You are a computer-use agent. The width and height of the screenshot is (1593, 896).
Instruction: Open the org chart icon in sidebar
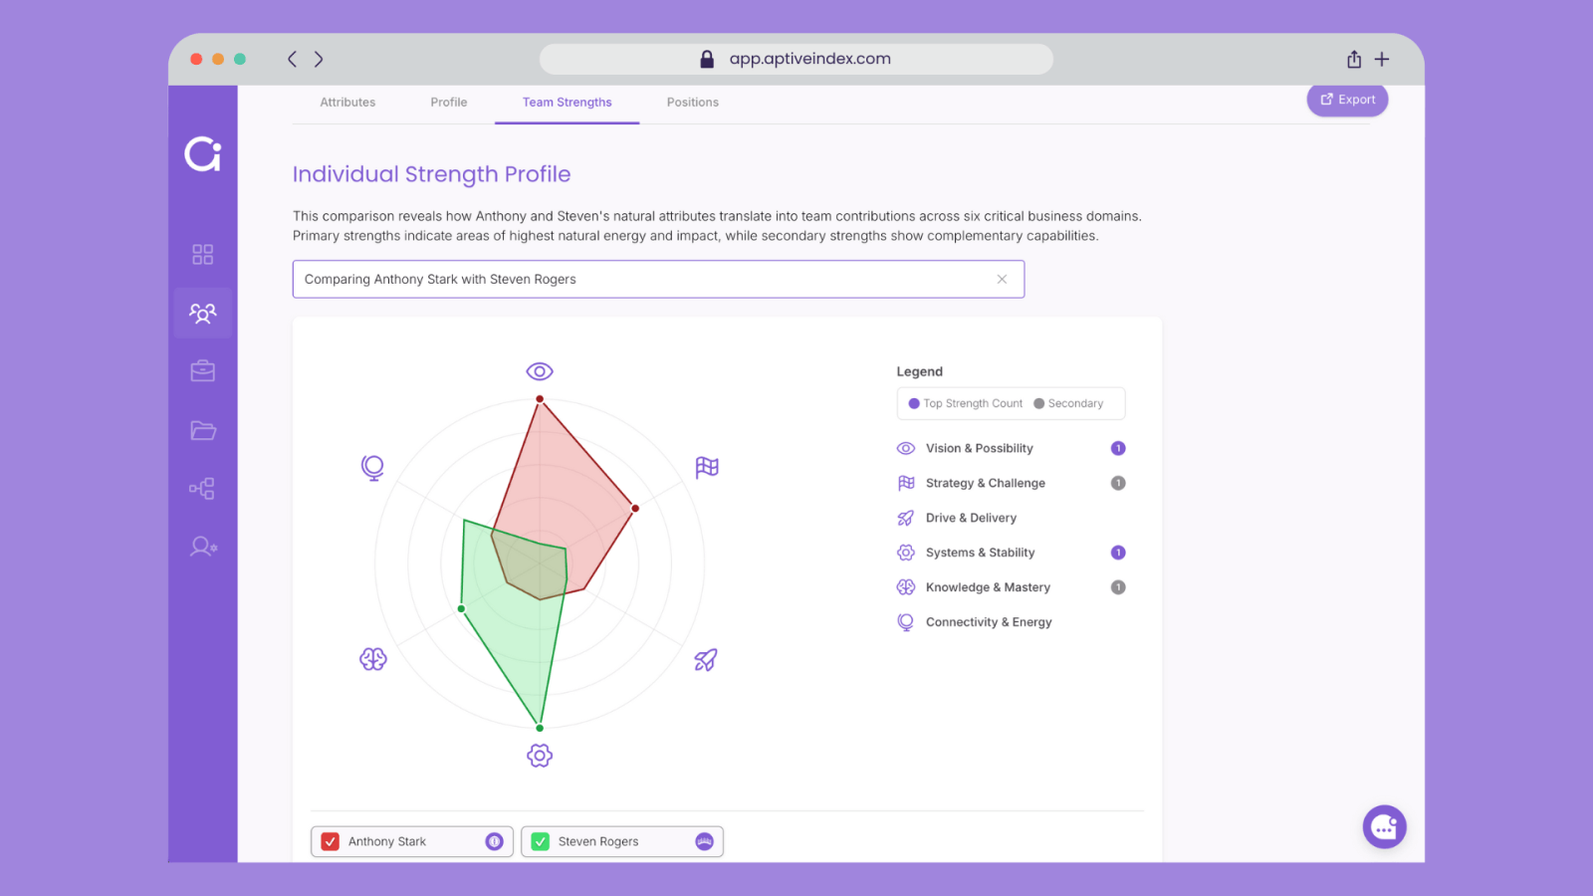pos(203,489)
